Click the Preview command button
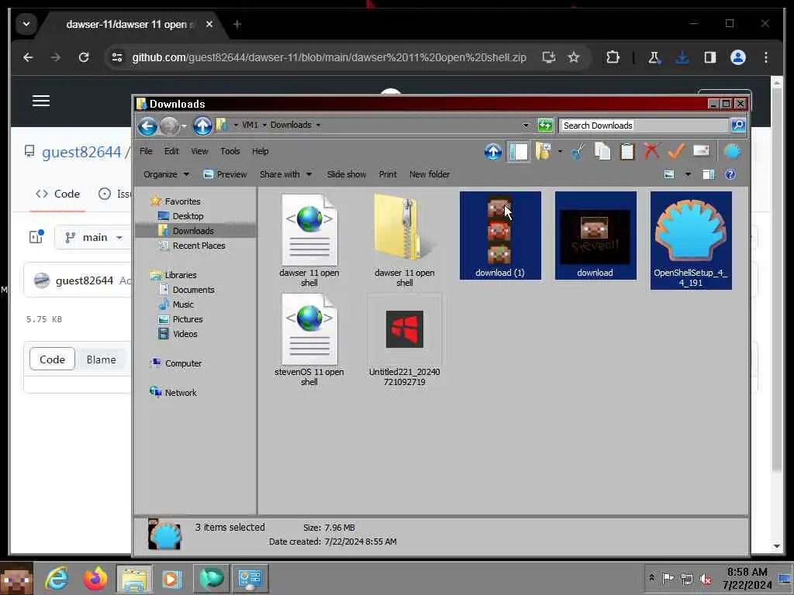 click(225, 174)
